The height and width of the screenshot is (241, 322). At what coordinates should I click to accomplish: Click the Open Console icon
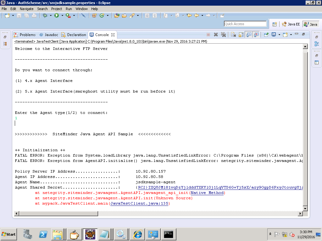(x=285, y=35)
